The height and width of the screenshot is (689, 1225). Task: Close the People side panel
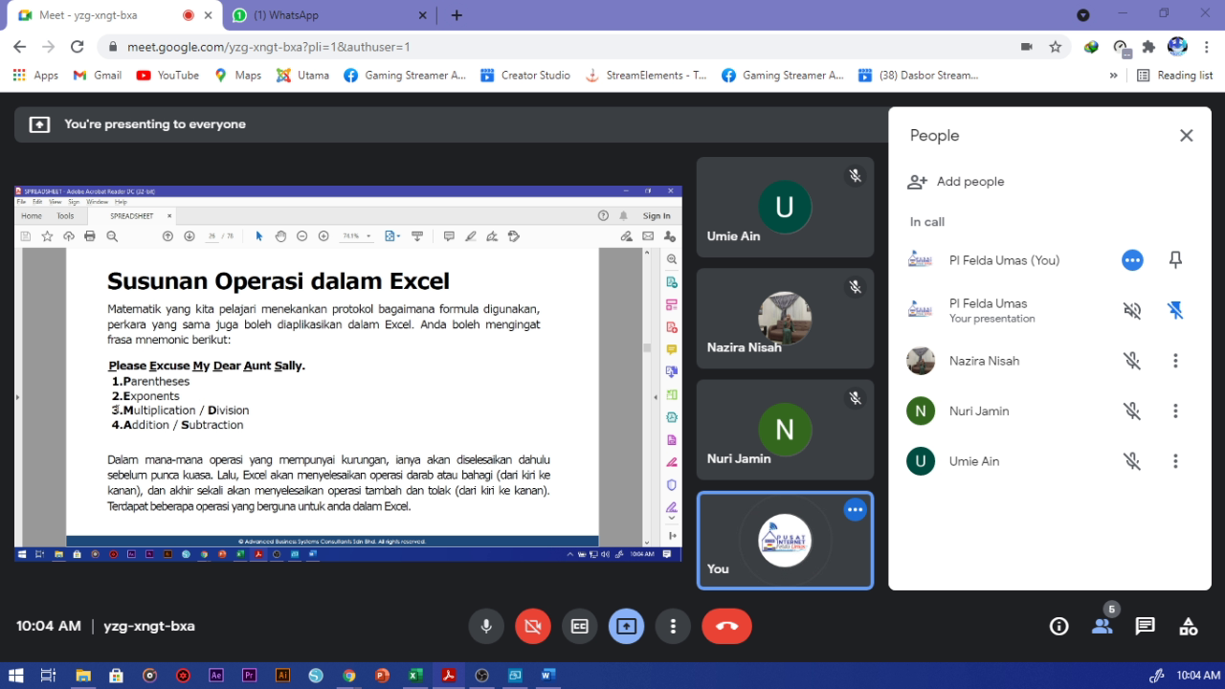click(x=1186, y=136)
